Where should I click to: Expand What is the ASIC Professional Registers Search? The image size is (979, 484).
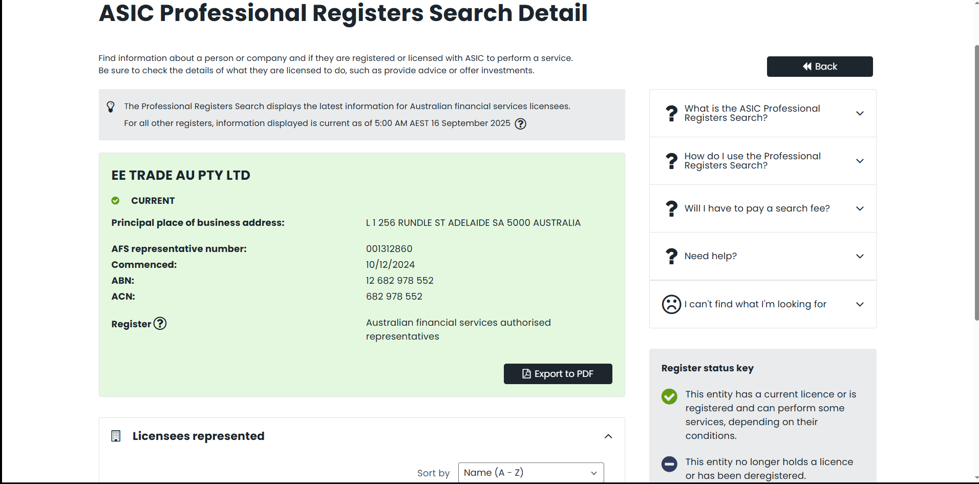point(860,113)
